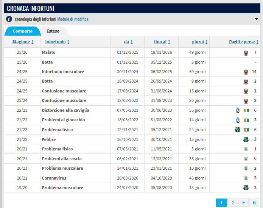
Task: Sort by the fino al column header
Action: pyautogui.click(x=162, y=42)
